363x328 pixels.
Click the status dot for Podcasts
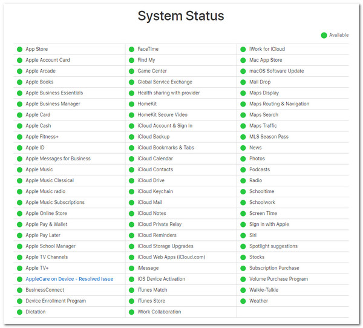click(243, 170)
